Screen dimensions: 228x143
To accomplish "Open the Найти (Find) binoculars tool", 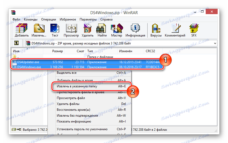I will (102, 30).
